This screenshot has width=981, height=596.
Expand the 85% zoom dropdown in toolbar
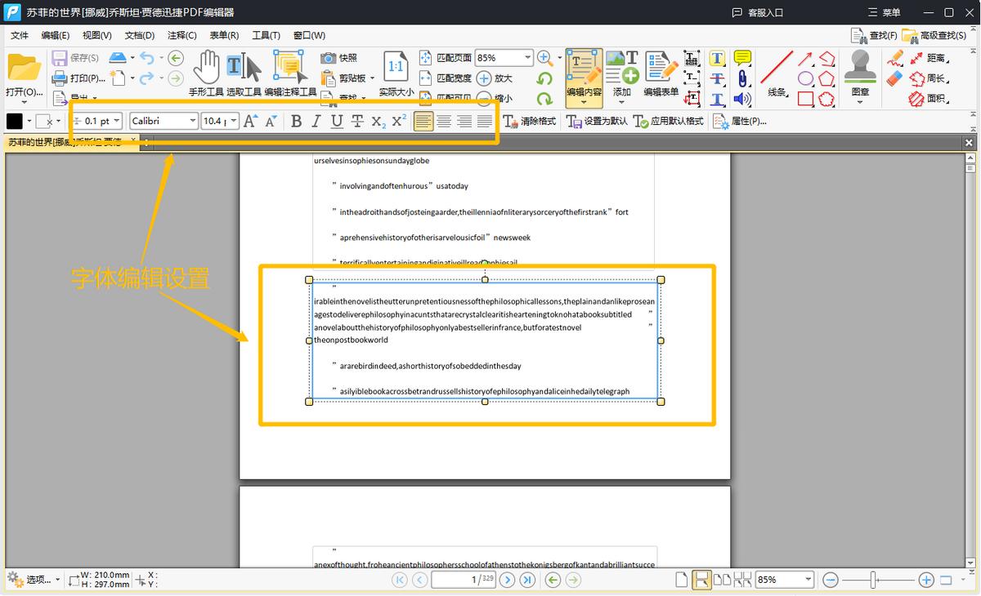coord(527,58)
